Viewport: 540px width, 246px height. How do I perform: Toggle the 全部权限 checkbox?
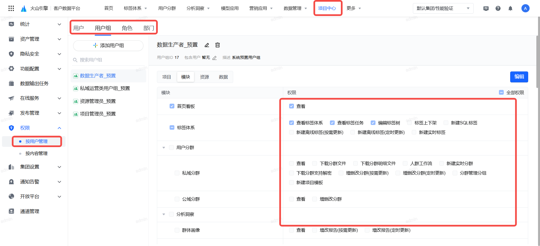pos(501,92)
